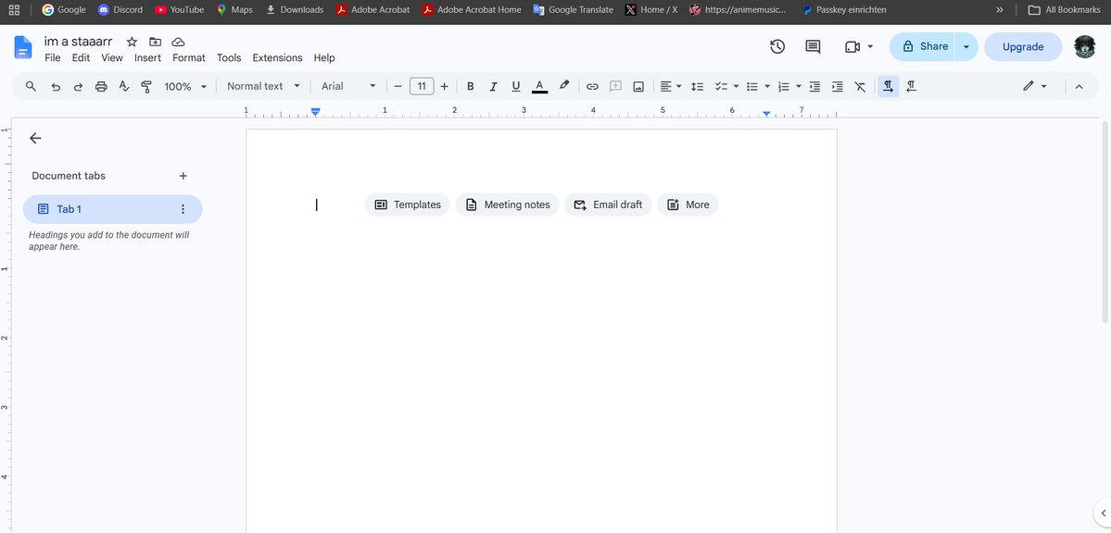This screenshot has height=533, width=1111.
Task: Choose the Meeting notes chip
Action: (x=508, y=205)
